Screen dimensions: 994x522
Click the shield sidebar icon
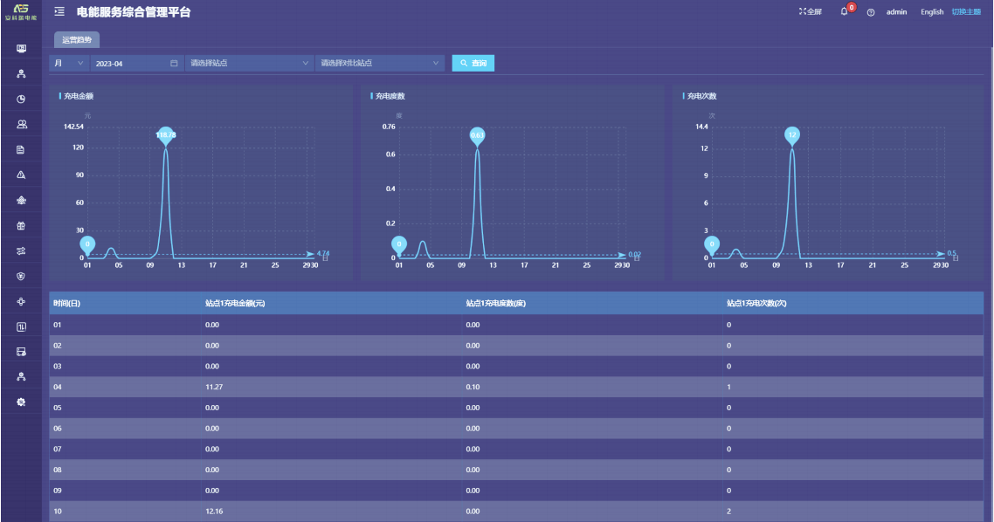point(21,276)
